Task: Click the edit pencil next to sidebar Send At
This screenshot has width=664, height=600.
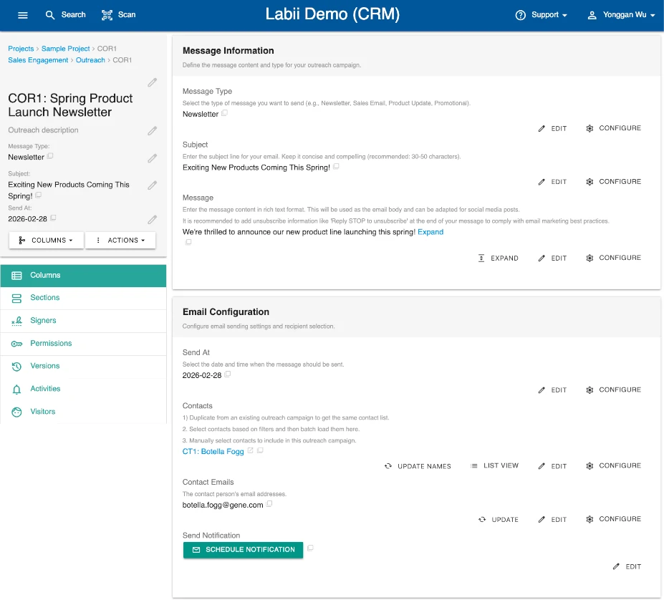Action: click(x=152, y=220)
